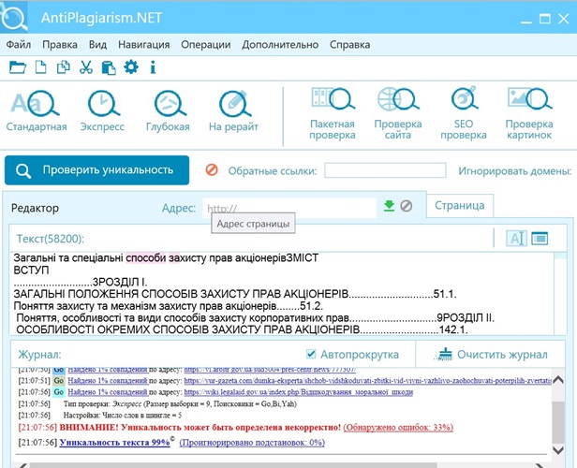This screenshot has height=468, width=577.
Task: Select Глубокая check mode
Action: pos(168,111)
